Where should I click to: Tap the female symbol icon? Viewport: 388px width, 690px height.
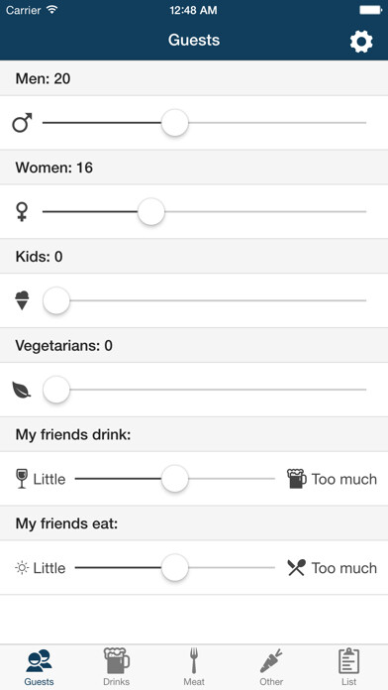(22, 212)
